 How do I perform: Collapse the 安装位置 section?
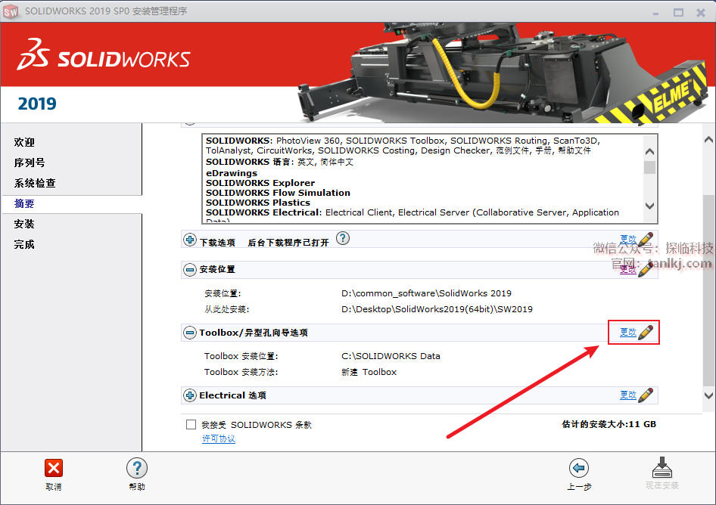pyautogui.click(x=190, y=270)
